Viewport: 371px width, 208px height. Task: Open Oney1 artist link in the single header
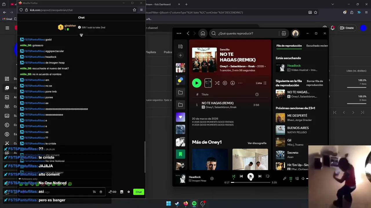[223, 66]
